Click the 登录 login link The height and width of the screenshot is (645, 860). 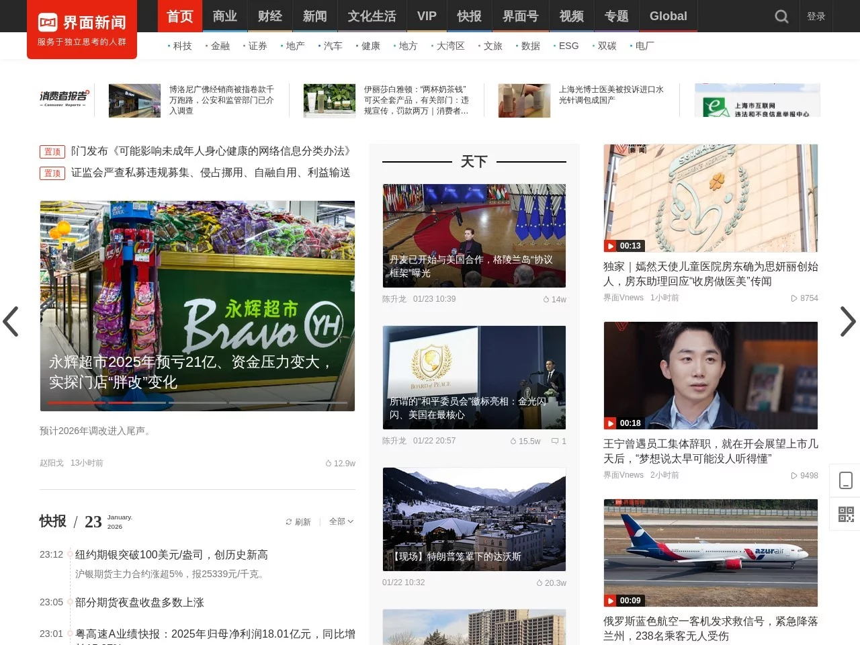click(x=816, y=16)
